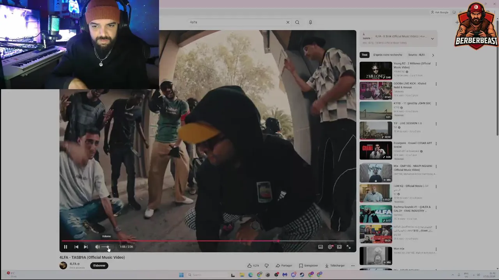Image resolution: width=499 pixels, height=280 pixels.
Task: Open I AM K2 Official Movie thumbnail
Action: (x=376, y=192)
